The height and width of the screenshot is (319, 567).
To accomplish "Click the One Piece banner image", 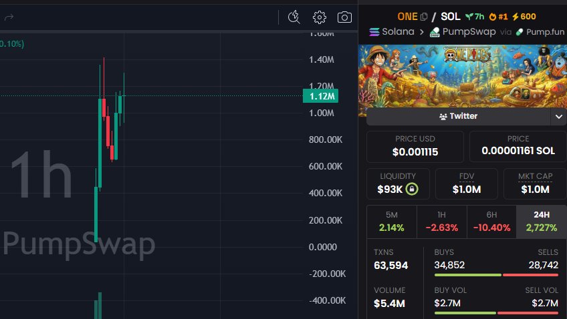I will point(463,76).
